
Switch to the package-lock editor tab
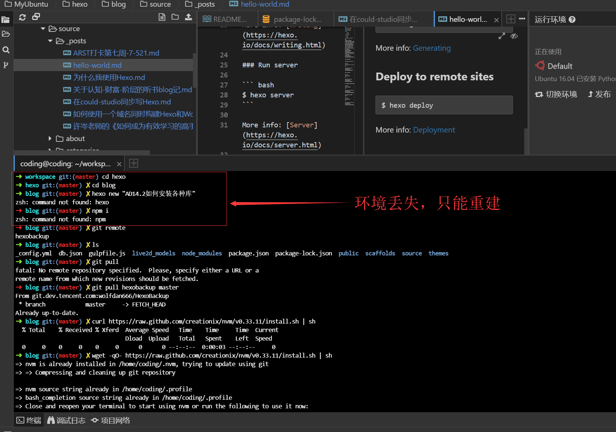pos(292,19)
